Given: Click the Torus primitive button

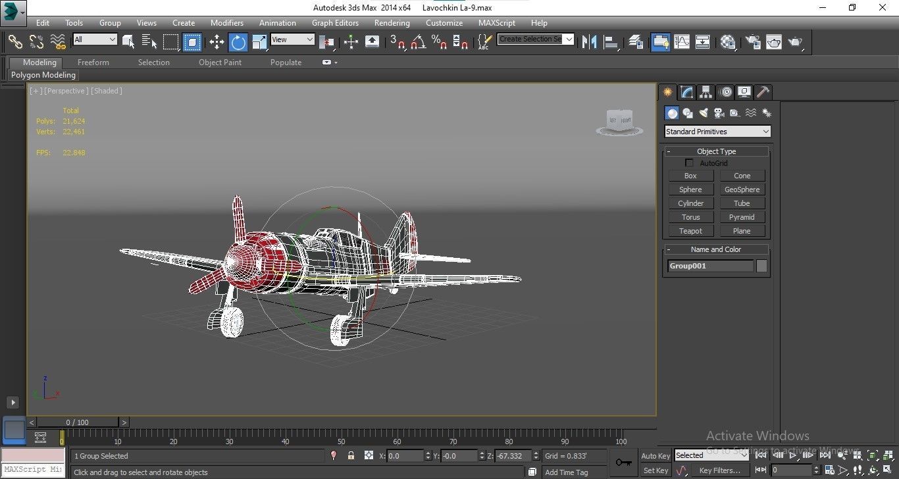Looking at the screenshot, I should click(690, 217).
